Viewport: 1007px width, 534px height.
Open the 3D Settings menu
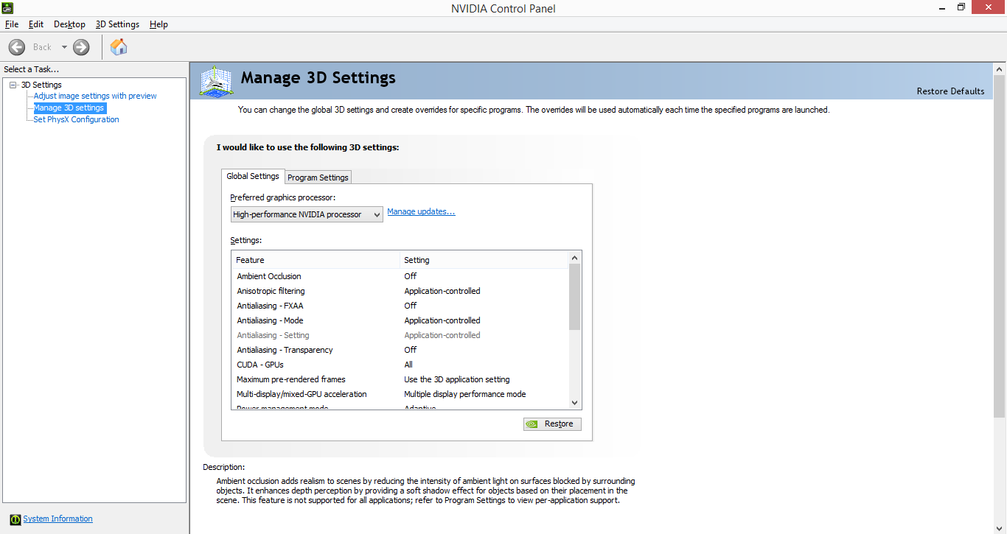(117, 24)
